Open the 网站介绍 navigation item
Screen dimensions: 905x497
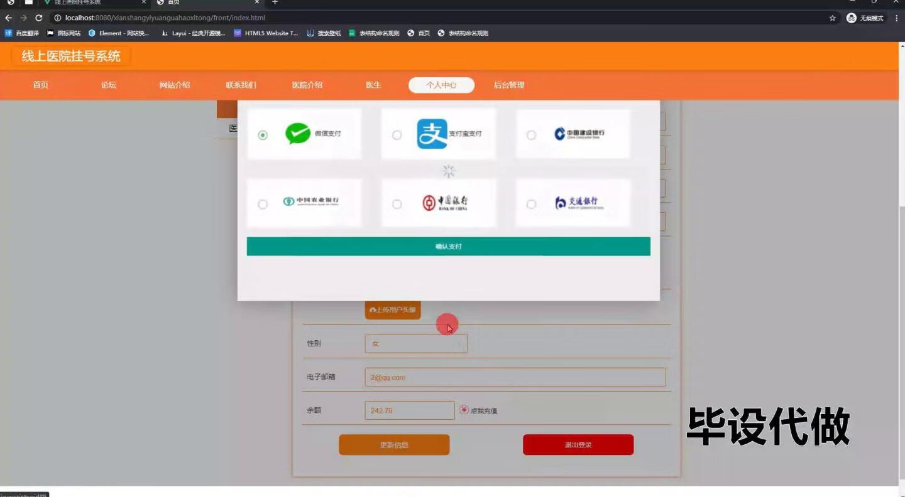click(174, 85)
